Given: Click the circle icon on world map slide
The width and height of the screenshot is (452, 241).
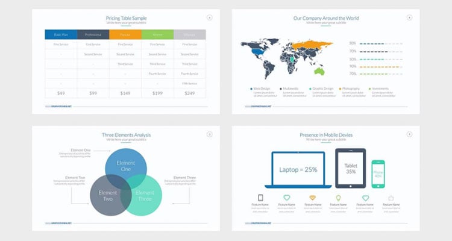Looking at the screenshot, I should point(409,18).
